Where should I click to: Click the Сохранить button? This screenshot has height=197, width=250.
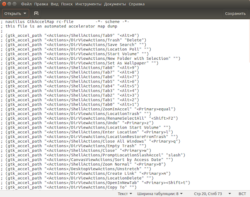(x=235, y=14)
